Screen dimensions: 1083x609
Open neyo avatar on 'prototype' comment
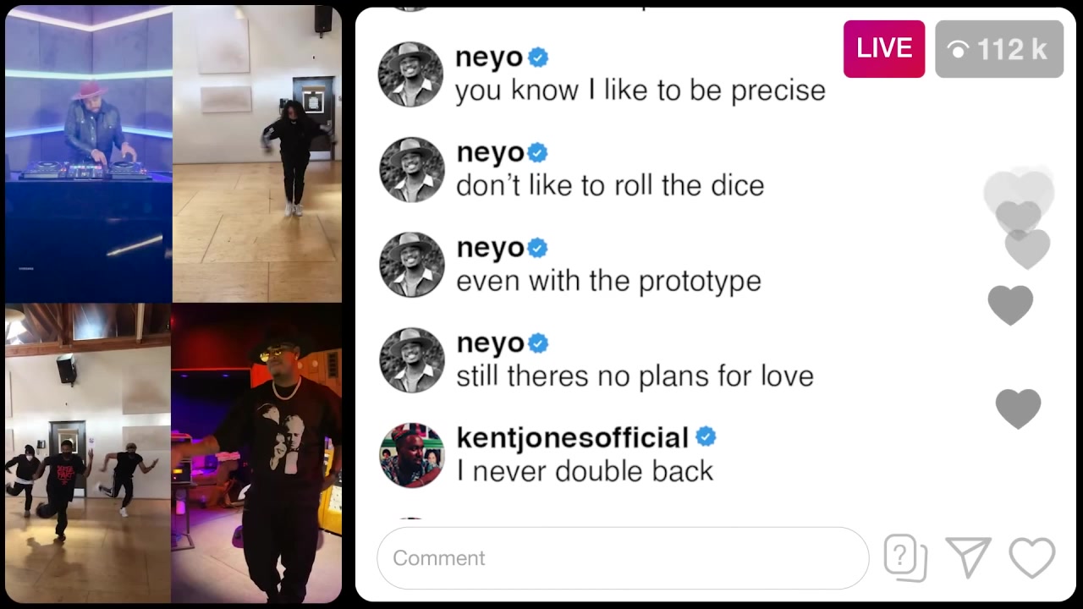[x=412, y=265]
